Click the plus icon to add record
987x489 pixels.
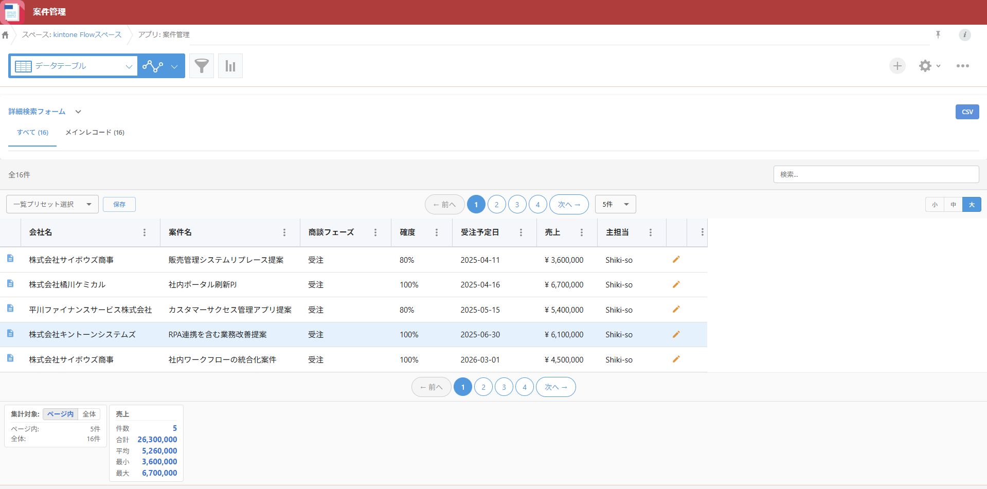[897, 66]
